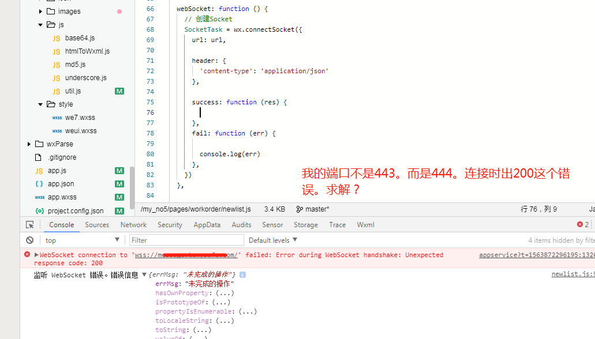Switch to the Sources tab

pos(97,225)
